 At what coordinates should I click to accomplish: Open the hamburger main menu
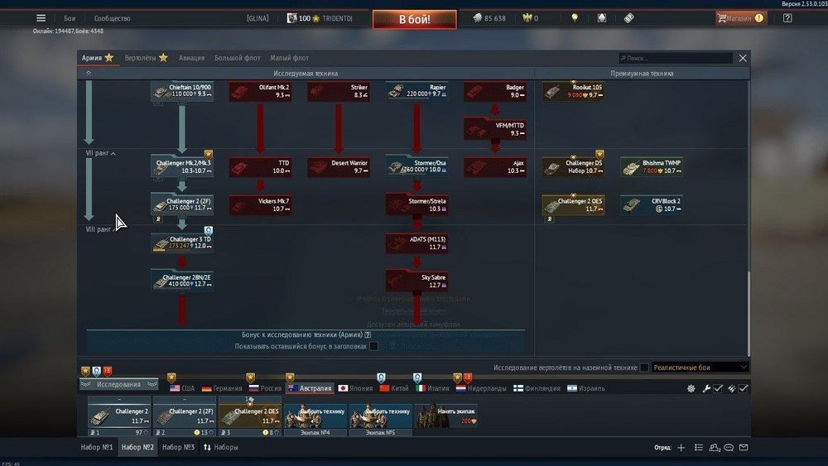(41, 18)
